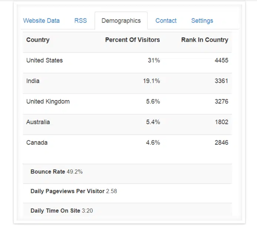Click the Rank In Country header
Viewport: 257px width, 229px height.
pyautogui.click(x=204, y=40)
